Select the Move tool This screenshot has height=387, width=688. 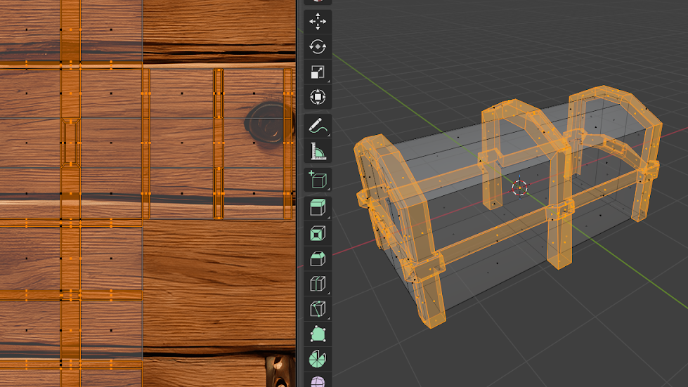point(318,21)
